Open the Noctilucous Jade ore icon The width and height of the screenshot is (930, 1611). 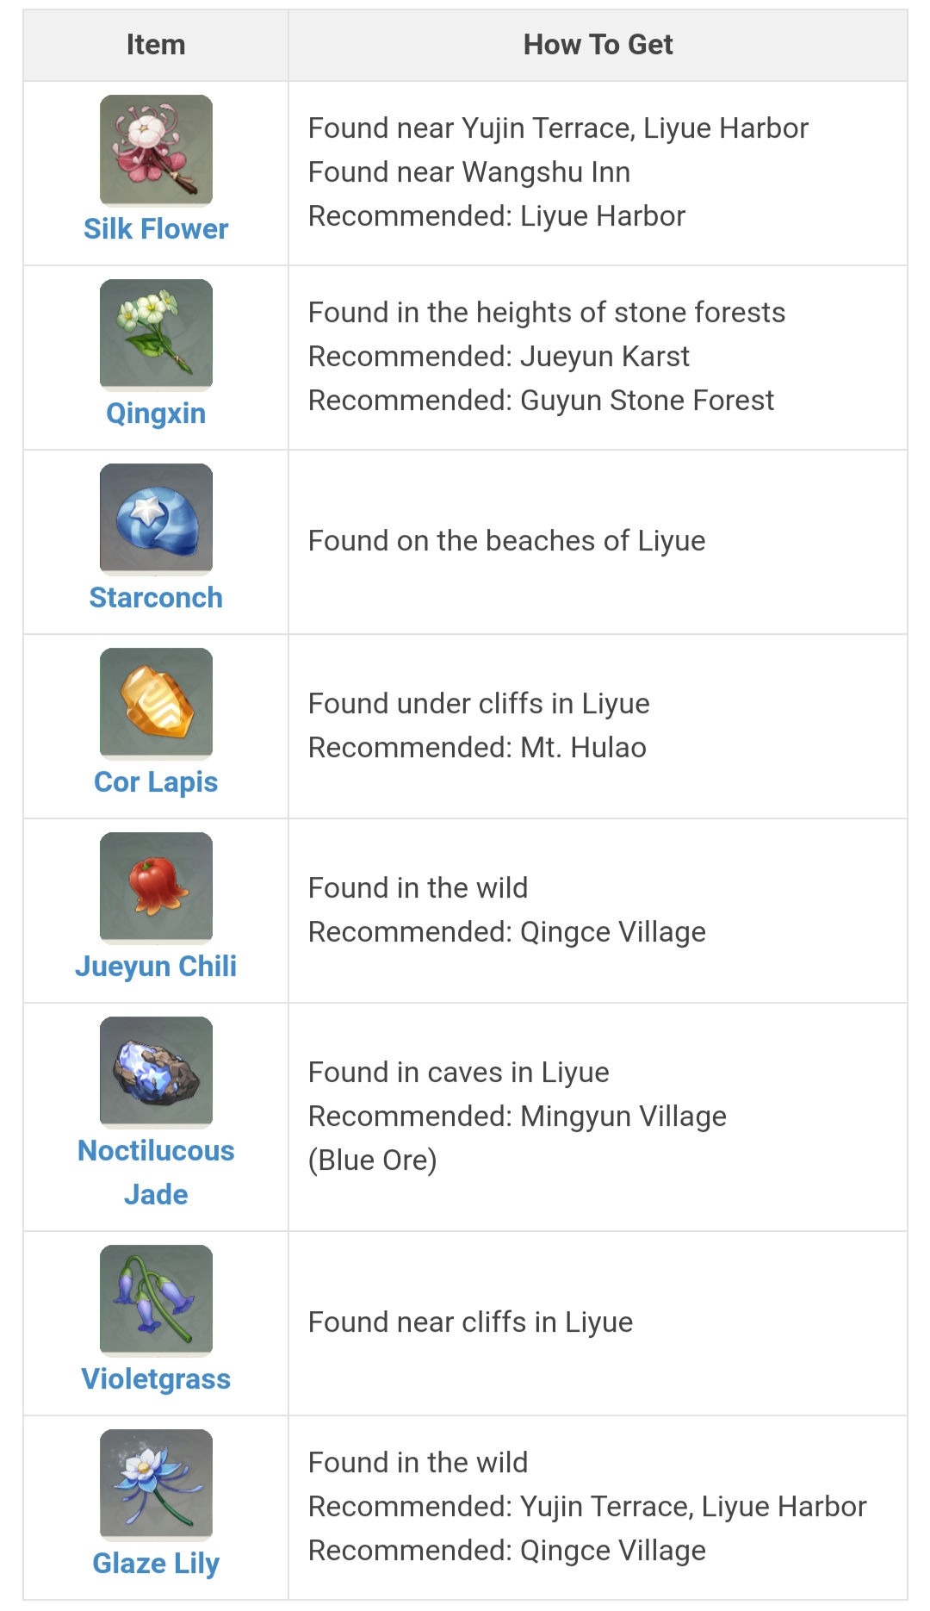coord(156,1073)
